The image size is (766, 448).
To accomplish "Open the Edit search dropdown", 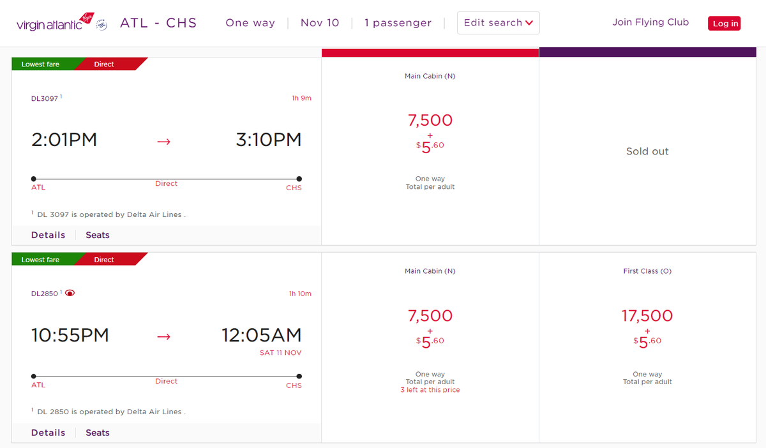I will click(498, 22).
